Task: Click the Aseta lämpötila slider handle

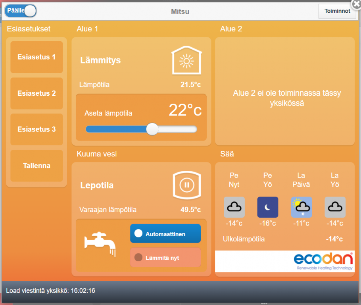Action: pyautogui.click(x=152, y=129)
